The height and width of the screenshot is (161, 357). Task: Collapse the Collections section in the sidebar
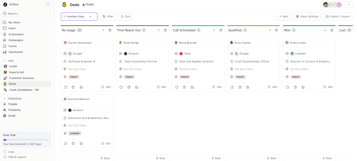pos(4,98)
